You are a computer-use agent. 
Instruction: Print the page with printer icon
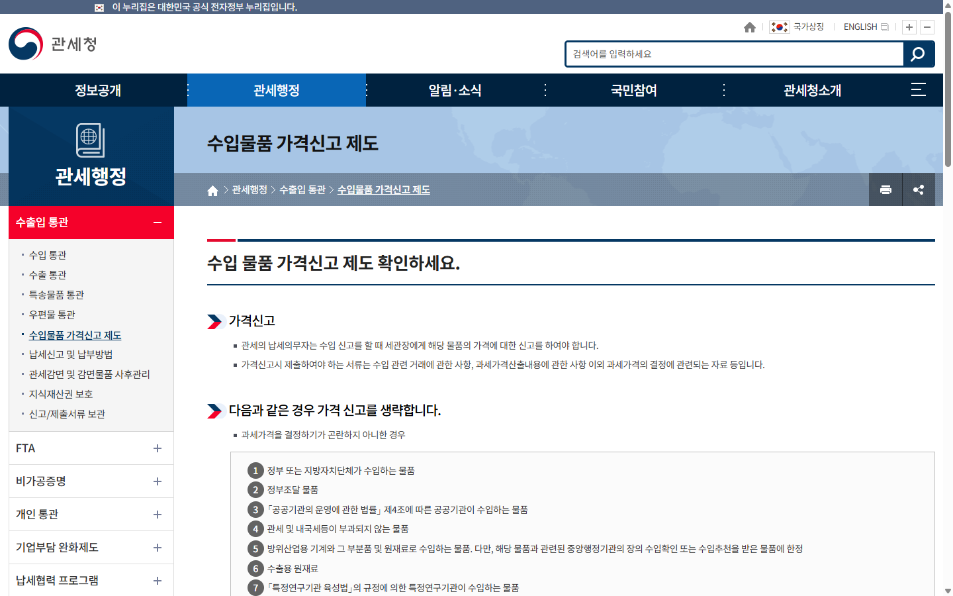coord(885,190)
